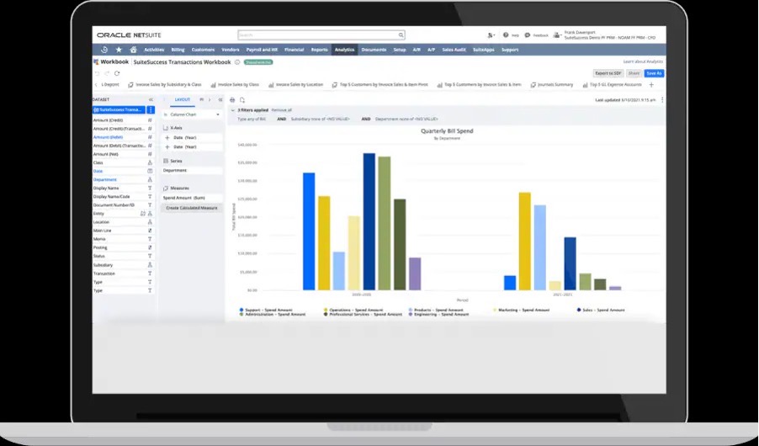Open the chart kebab menu near Last updated

(x=662, y=100)
